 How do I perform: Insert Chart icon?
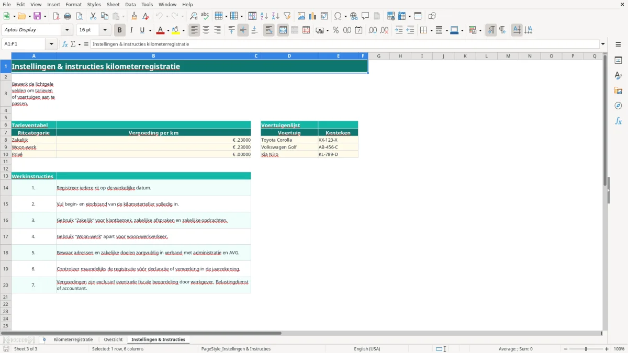coord(313,16)
